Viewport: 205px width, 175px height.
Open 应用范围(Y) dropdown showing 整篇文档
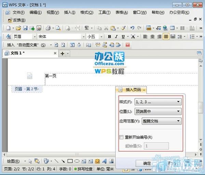(162, 121)
